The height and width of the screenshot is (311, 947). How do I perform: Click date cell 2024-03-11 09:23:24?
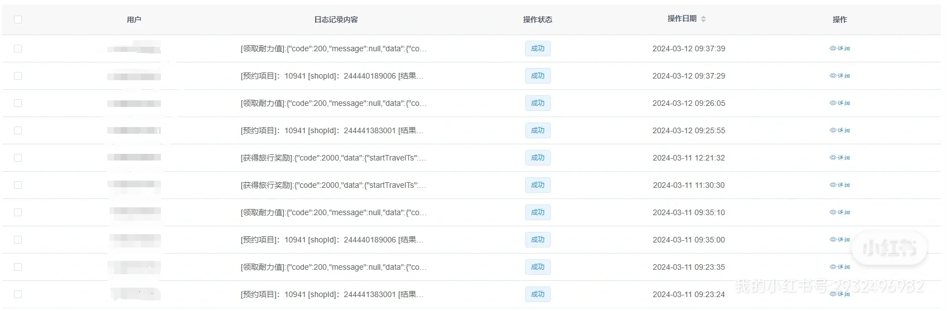pos(689,294)
